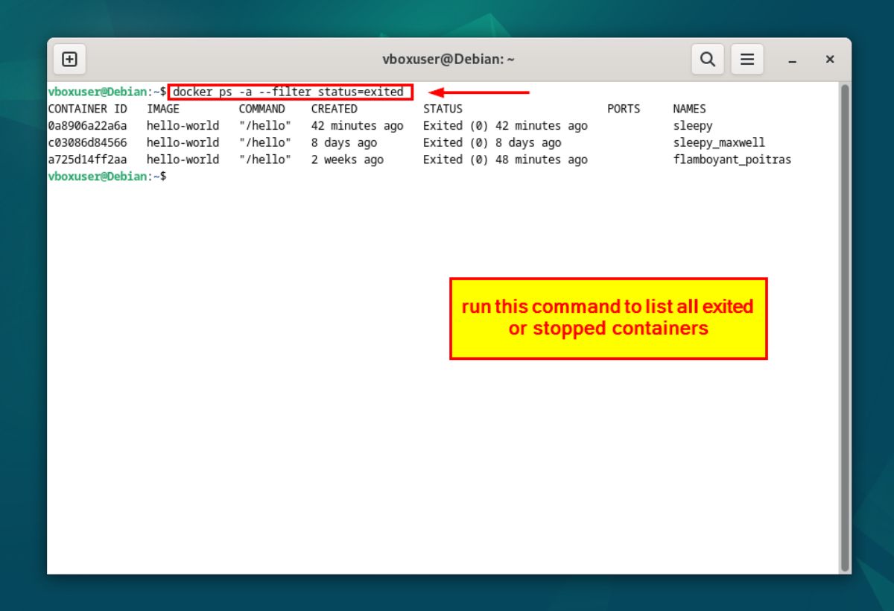The width and height of the screenshot is (894, 611).
Task: Click the search magnifier icon
Action: (x=708, y=59)
